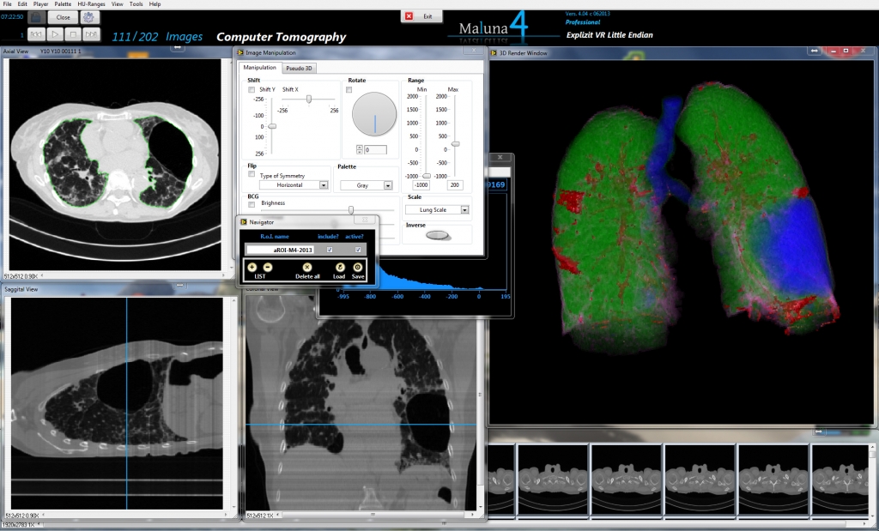Open the HU-Ranges menu
The width and height of the screenshot is (879, 531).
[91, 4]
